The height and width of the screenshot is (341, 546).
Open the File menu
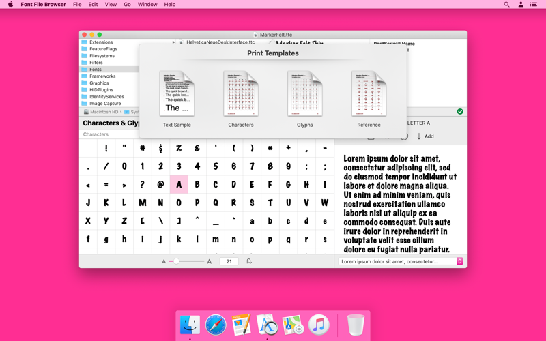point(77,5)
